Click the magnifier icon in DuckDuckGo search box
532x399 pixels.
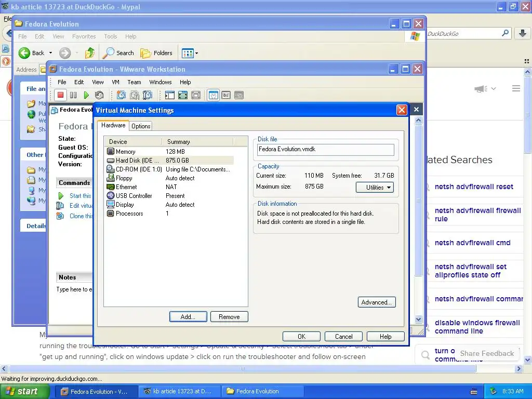(505, 33)
